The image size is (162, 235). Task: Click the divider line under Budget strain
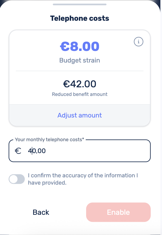pos(80,71)
